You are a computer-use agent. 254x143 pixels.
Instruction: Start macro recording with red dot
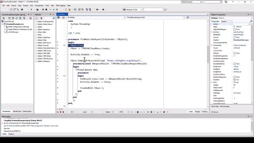click(x=61, y=112)
